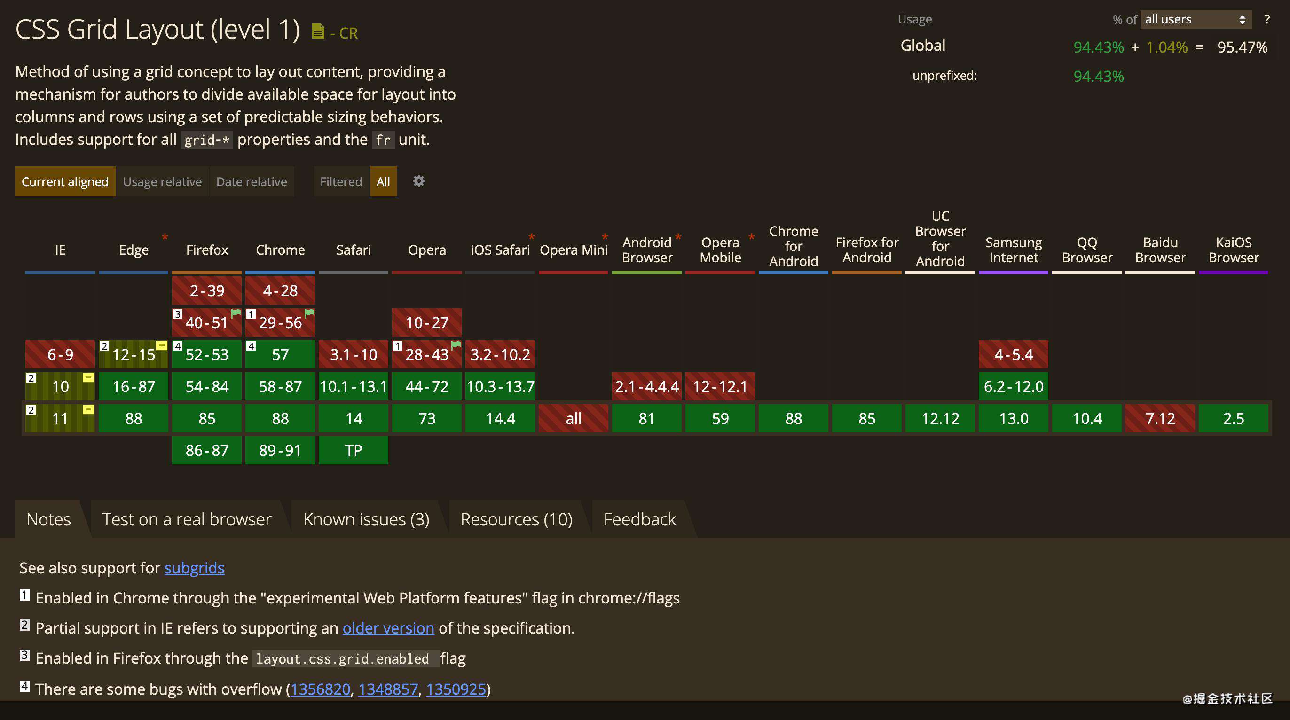Open the settings gear next to All
The width and height of the screenshot is (1290, 720).
pos(419,181)
